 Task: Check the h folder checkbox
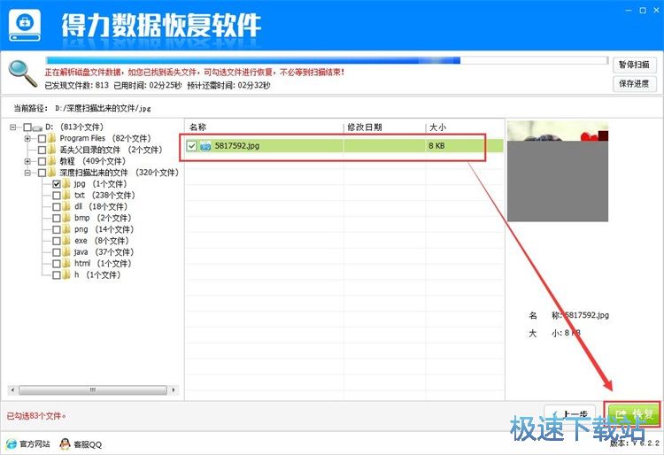point(57,275)
